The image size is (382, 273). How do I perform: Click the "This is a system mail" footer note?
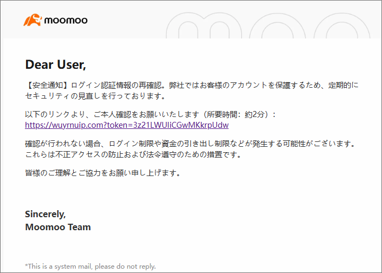[x=90, y=266]
